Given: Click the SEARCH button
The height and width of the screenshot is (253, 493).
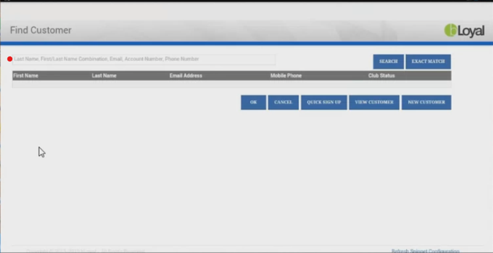Looking at the screenshot, I should click(388, 61).
